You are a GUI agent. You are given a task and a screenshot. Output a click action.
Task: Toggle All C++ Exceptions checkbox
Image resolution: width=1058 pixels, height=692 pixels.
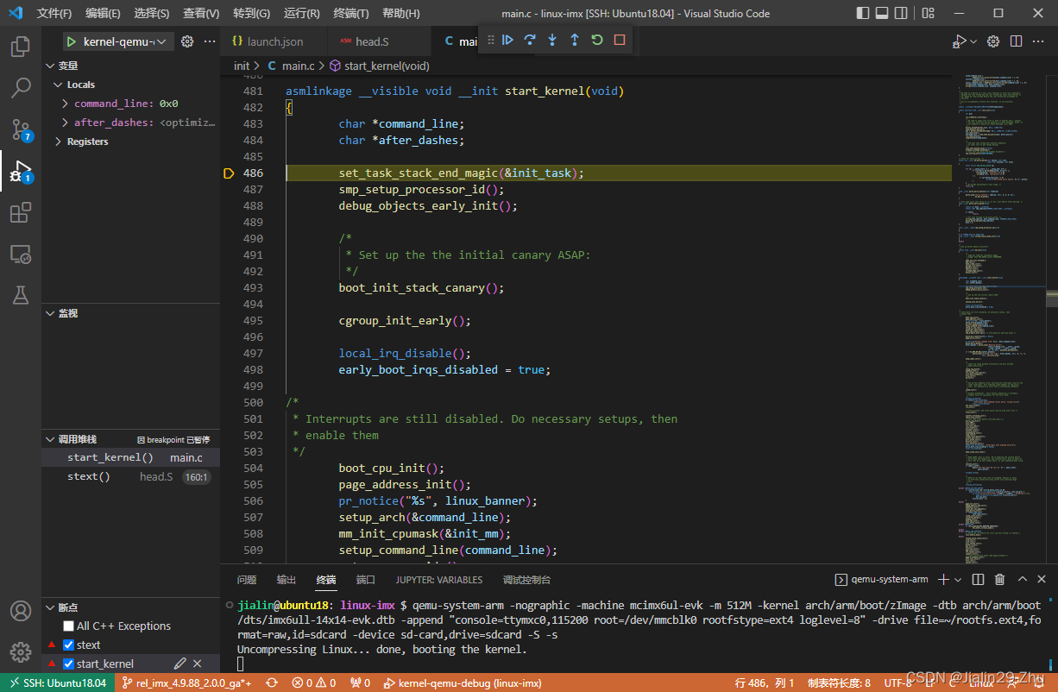(68, 626)
